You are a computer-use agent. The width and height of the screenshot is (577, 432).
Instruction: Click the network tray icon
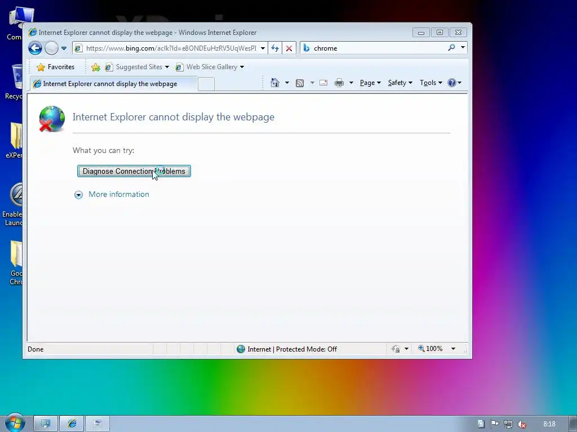508,424
